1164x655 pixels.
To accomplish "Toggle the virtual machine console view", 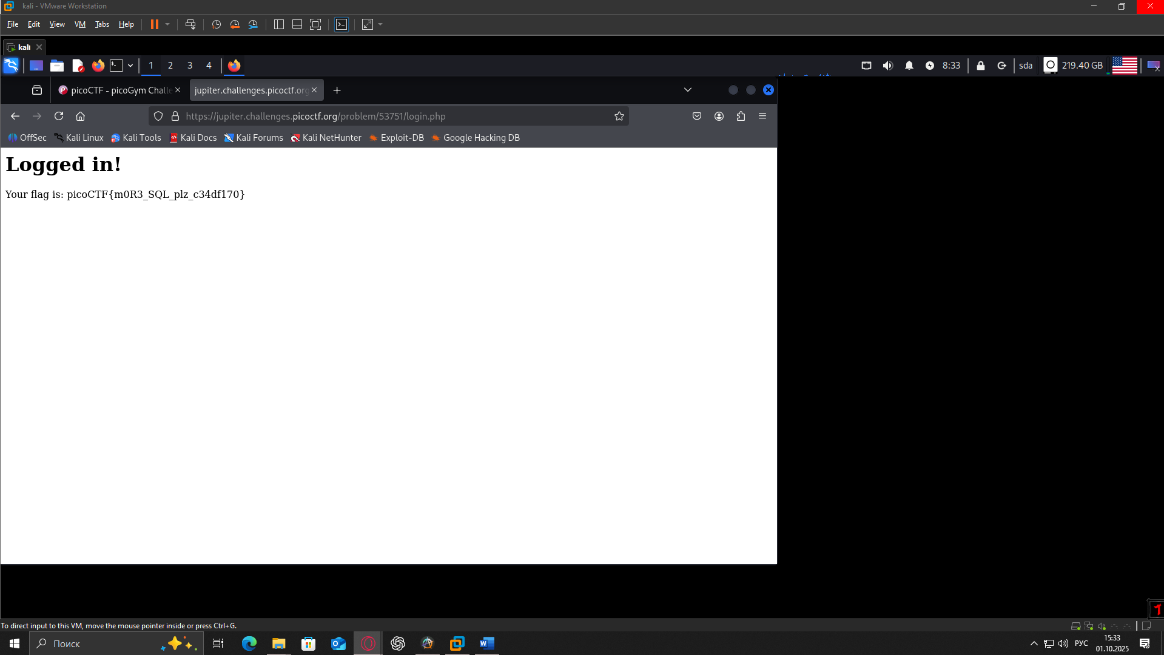I will (341, 24).
